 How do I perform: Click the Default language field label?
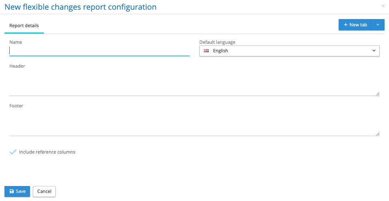(x=217, y=42)
